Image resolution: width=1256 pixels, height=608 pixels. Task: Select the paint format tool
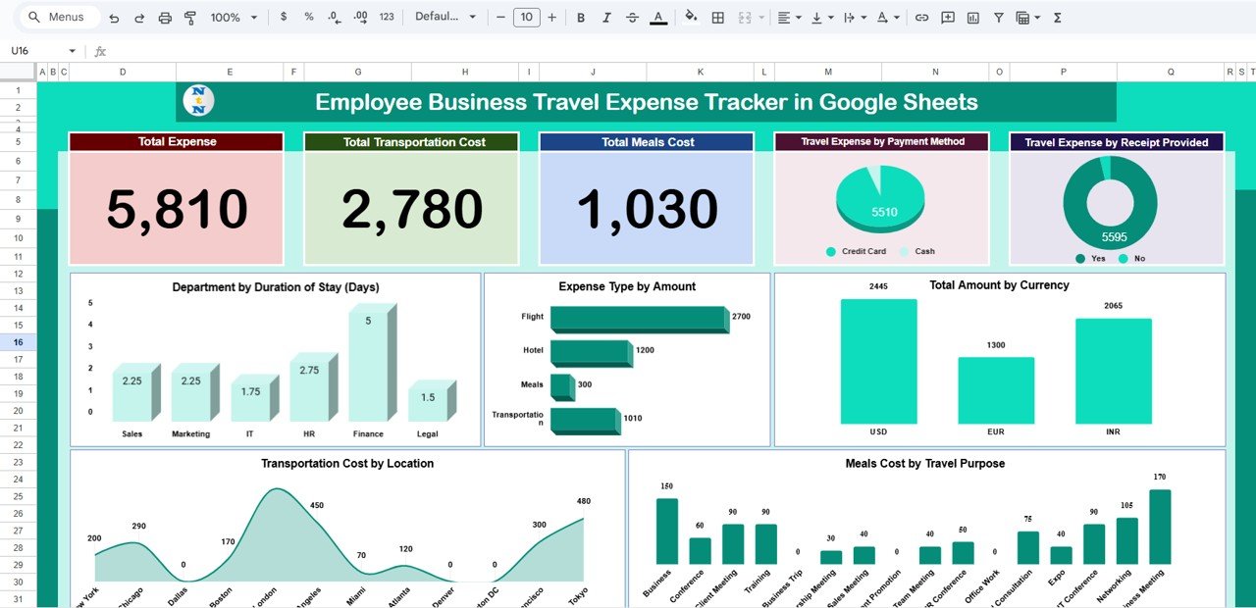coord(190,18)
